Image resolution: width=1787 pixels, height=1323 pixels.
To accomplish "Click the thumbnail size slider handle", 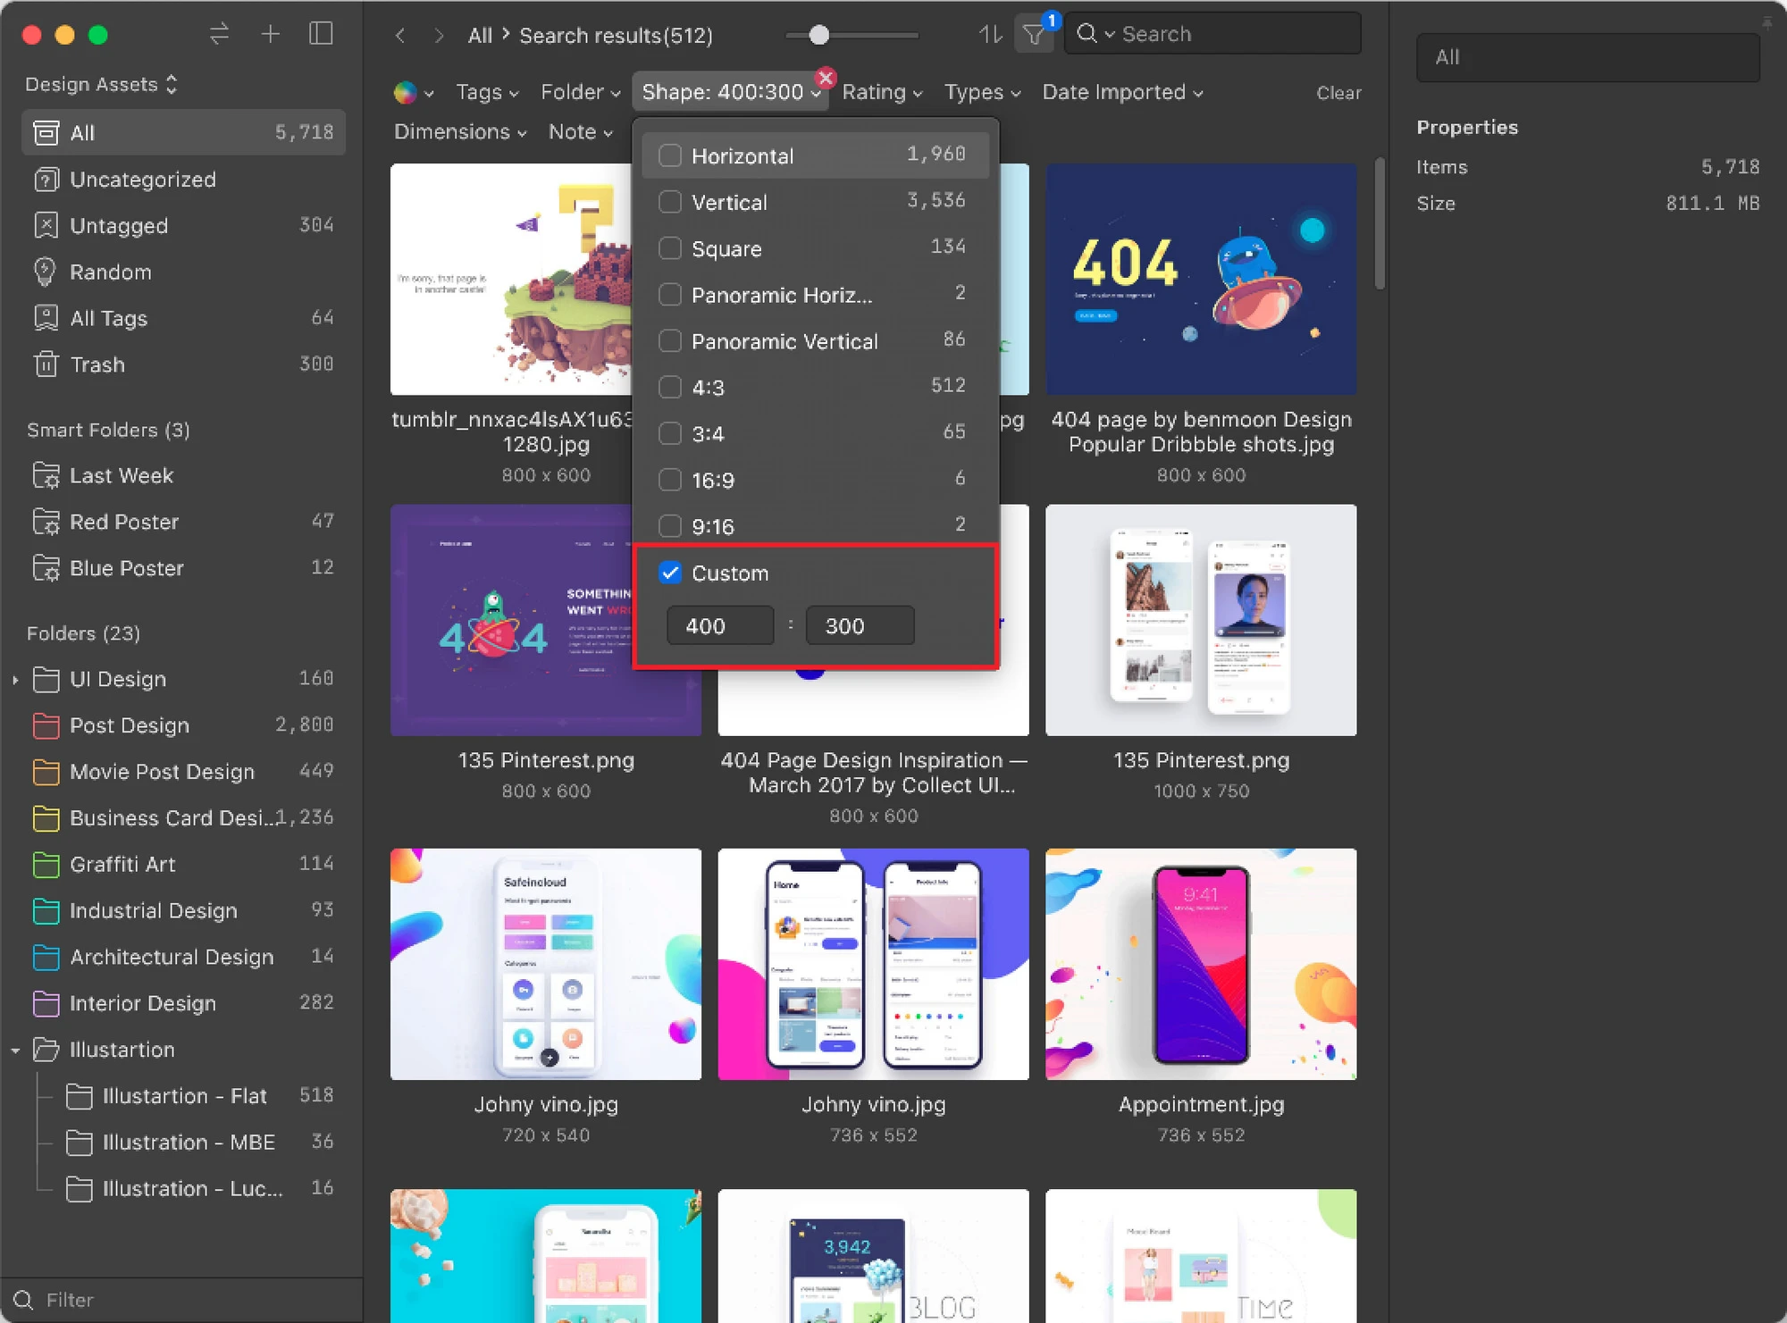I will point(819,35).
